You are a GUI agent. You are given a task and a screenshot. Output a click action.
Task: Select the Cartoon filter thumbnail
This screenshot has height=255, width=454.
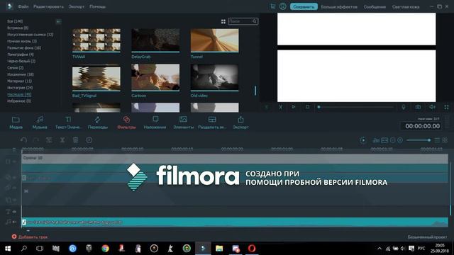pyautogui.click(x=155, y=77)
